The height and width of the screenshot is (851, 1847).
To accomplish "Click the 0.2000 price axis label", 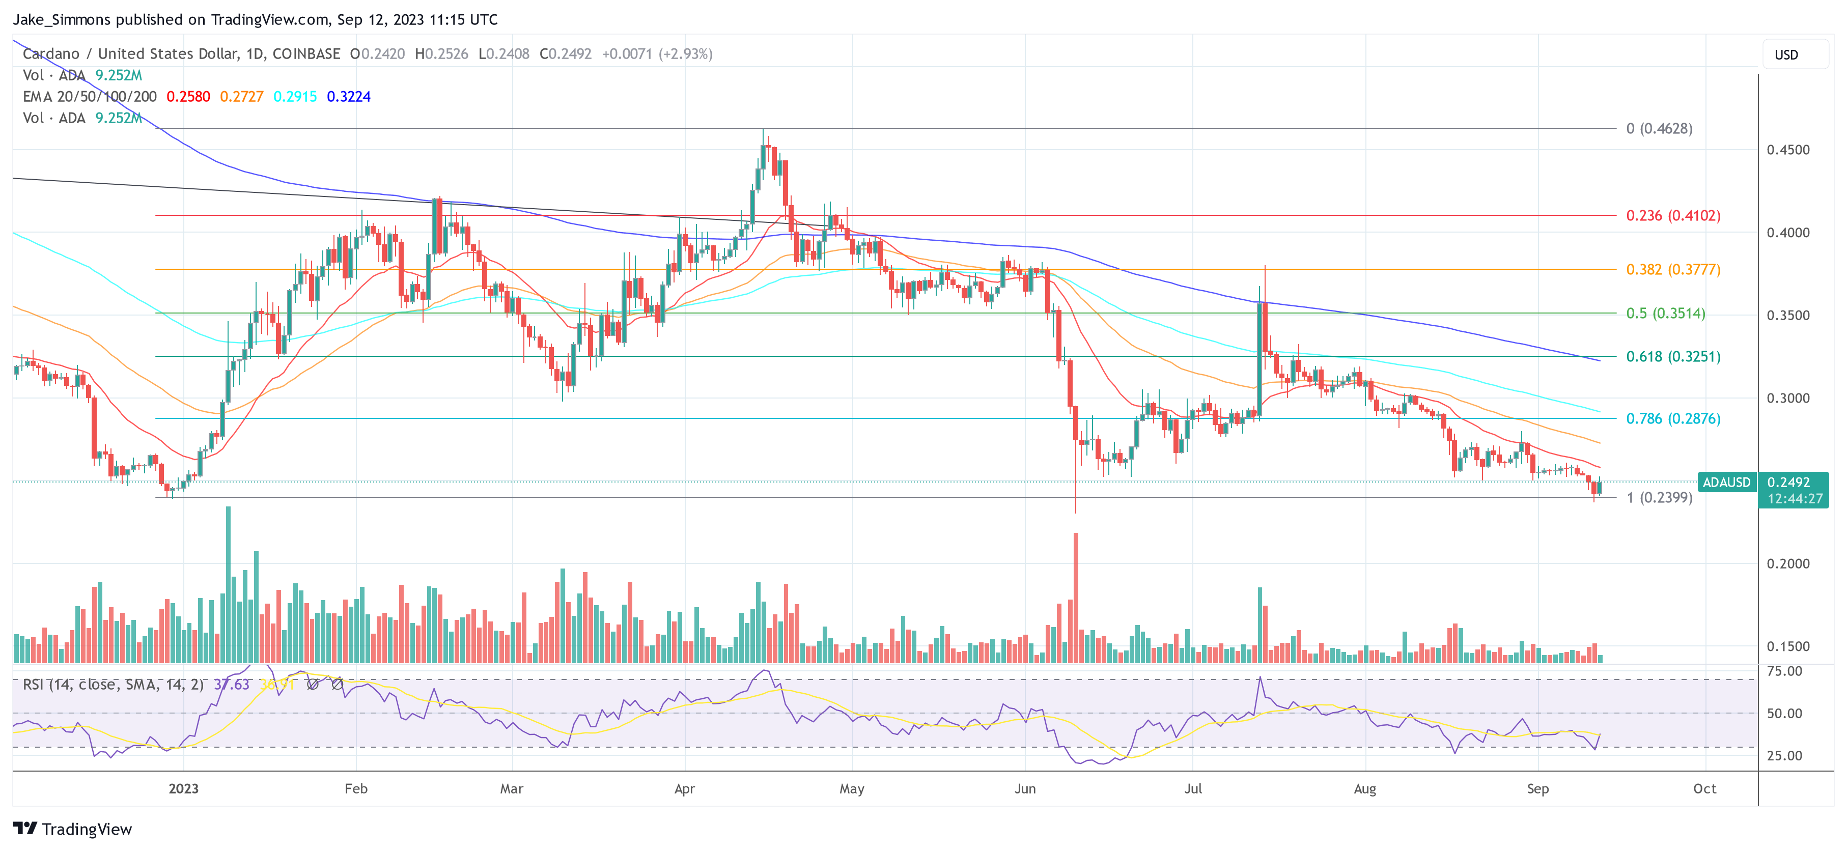I will [1788, 563].
